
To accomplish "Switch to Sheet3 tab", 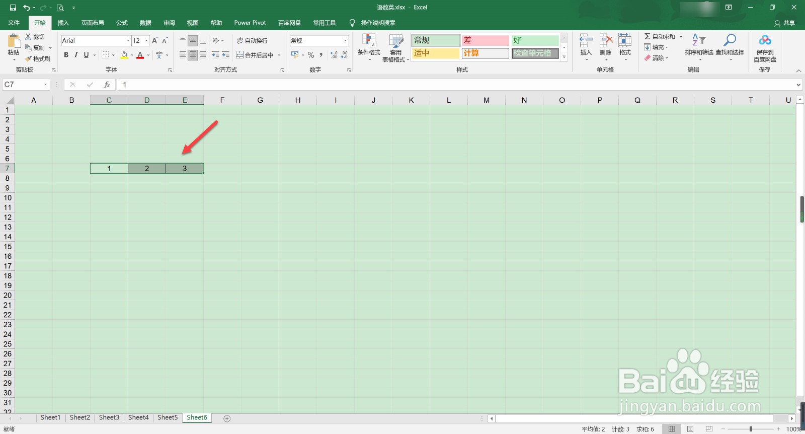I will (x=109, y=417).
